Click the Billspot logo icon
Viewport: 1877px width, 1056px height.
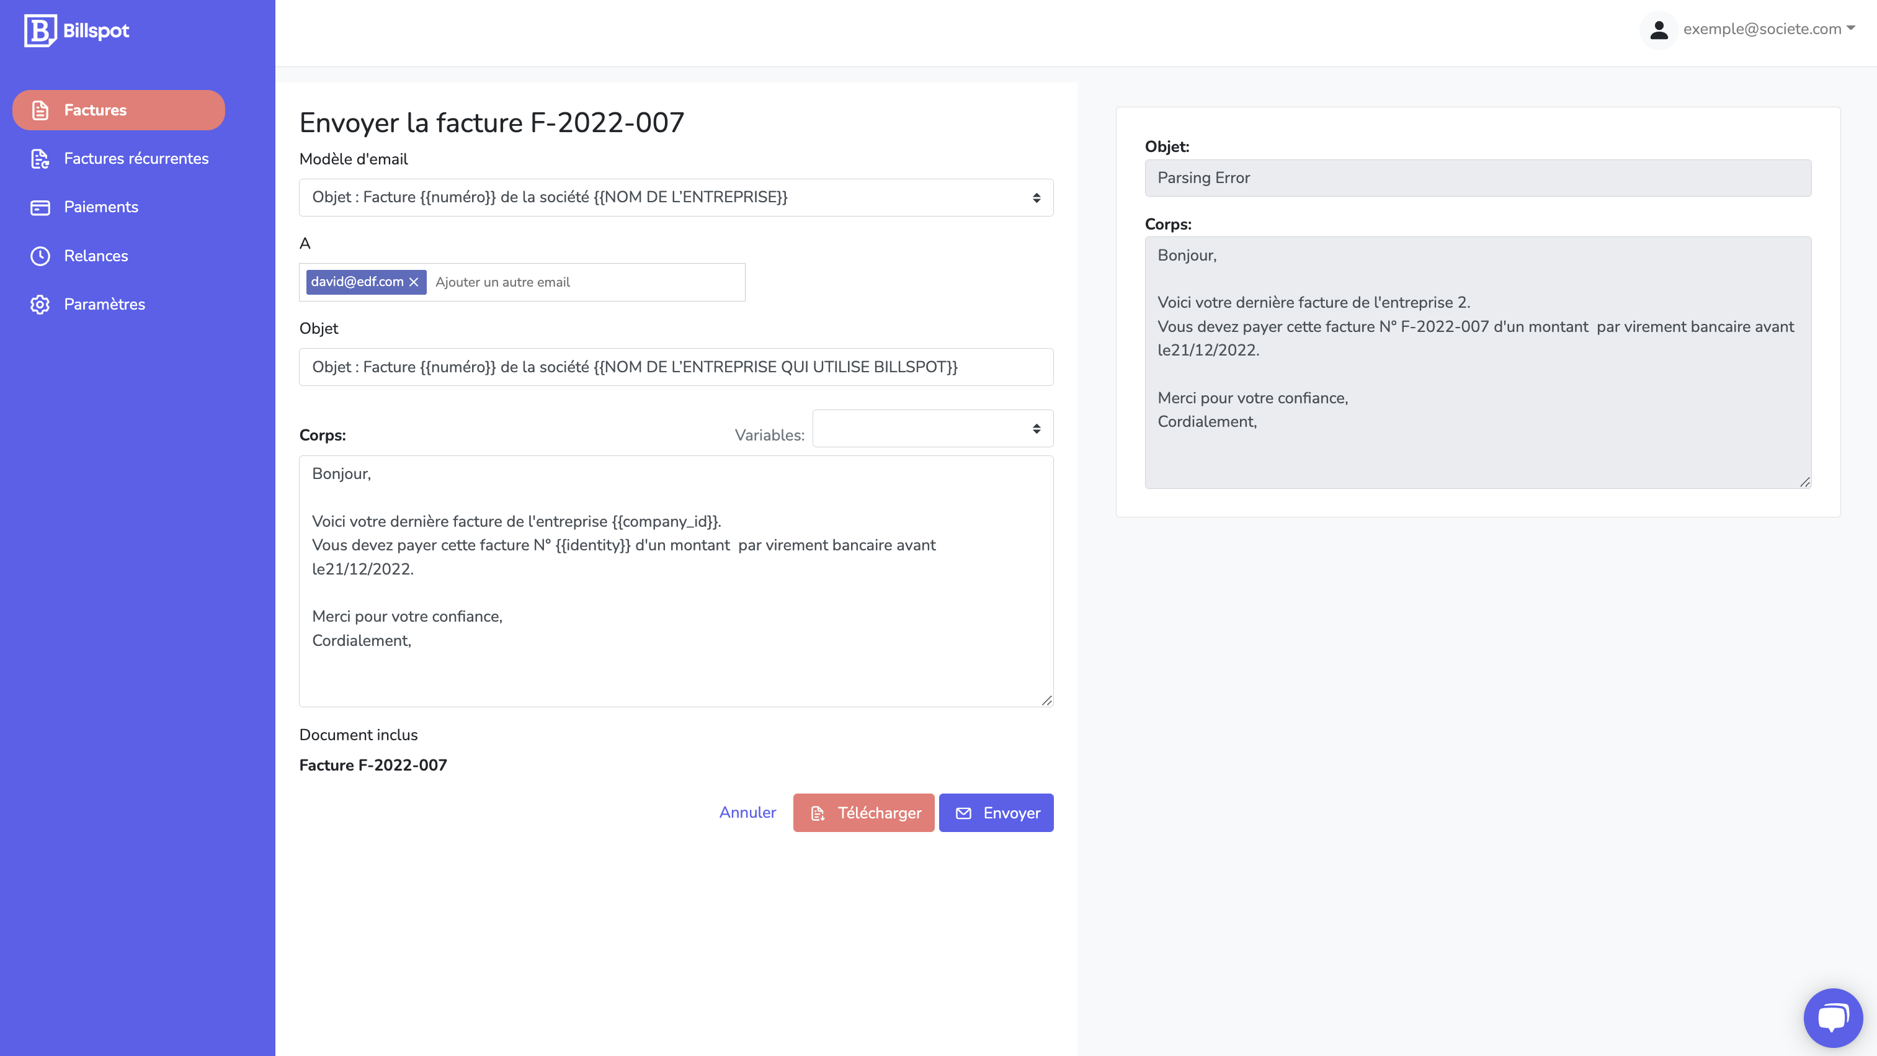click(x=40, y=30)
